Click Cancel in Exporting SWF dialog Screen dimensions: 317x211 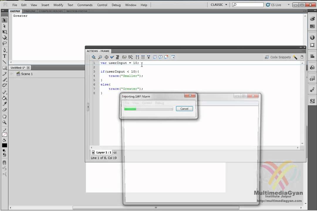tap(184, 109)
